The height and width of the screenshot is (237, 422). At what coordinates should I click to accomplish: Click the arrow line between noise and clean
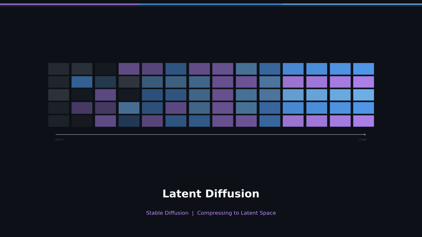211,134
